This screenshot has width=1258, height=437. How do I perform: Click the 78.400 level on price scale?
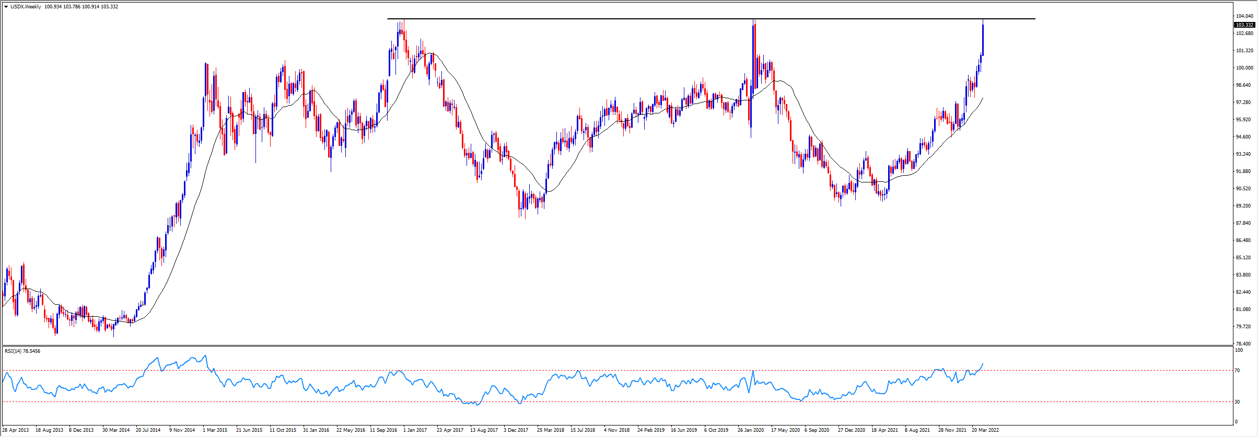coord(1243,344)
